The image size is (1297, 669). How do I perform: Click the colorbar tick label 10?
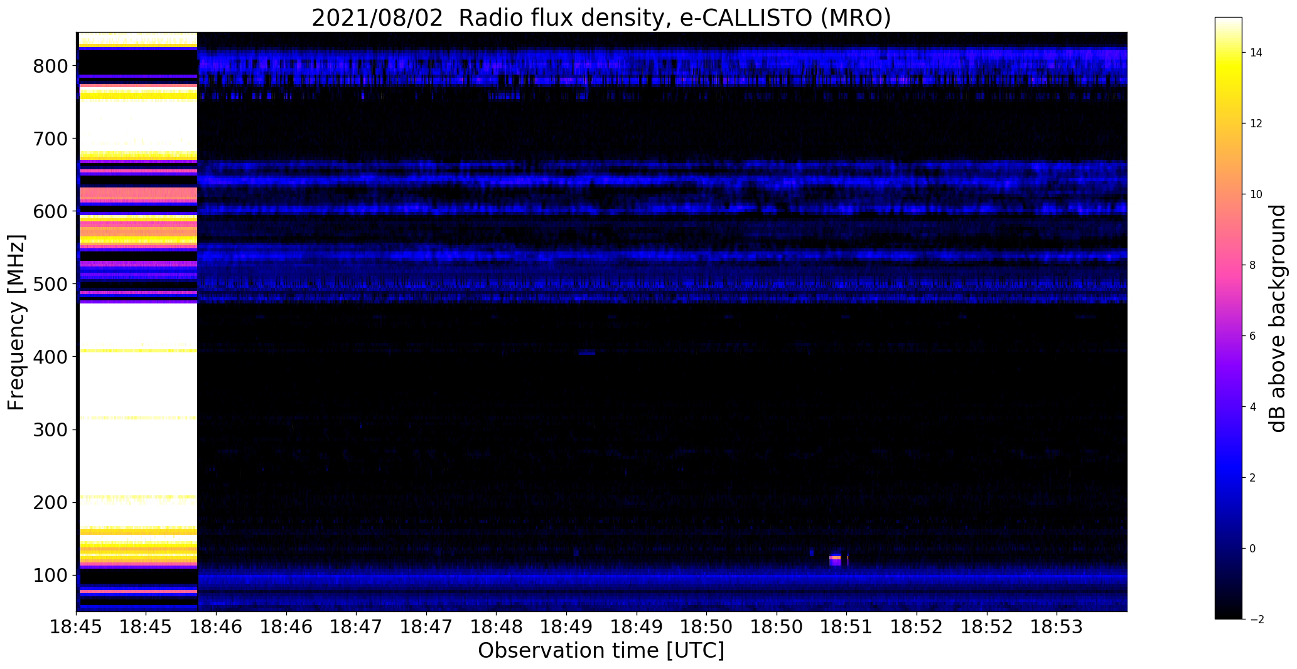point(1256,194)
